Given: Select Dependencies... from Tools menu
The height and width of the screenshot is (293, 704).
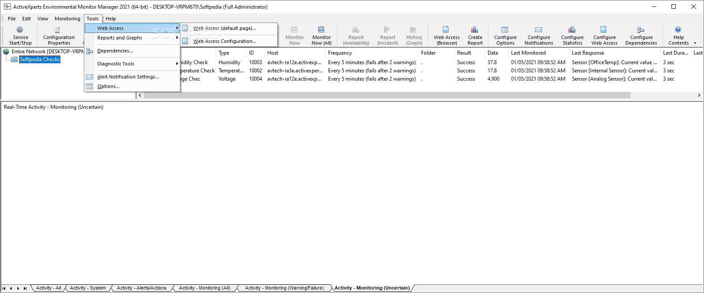Looking at the screenshot, I should point(132,51).
